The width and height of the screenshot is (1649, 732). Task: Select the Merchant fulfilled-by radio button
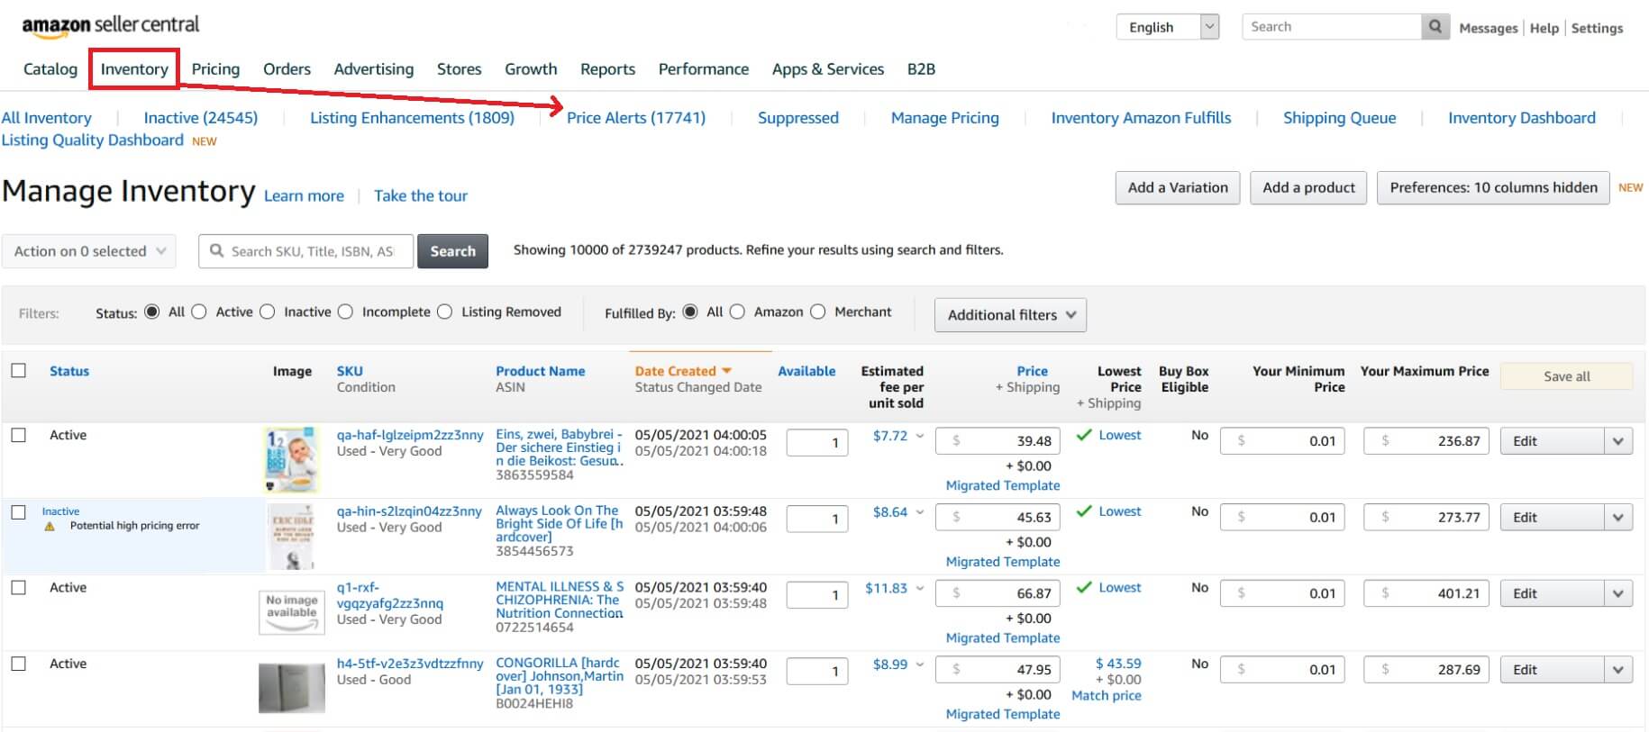818,312
